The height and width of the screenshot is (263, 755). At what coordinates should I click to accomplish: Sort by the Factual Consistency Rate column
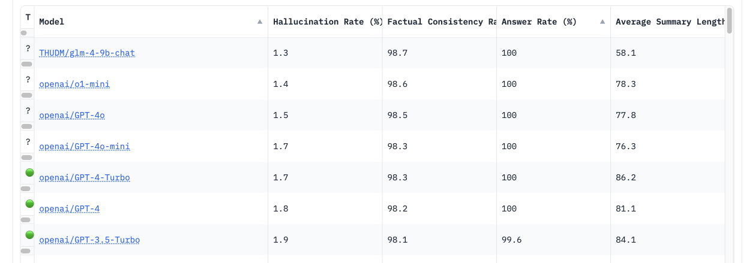(x=442, y=22)
